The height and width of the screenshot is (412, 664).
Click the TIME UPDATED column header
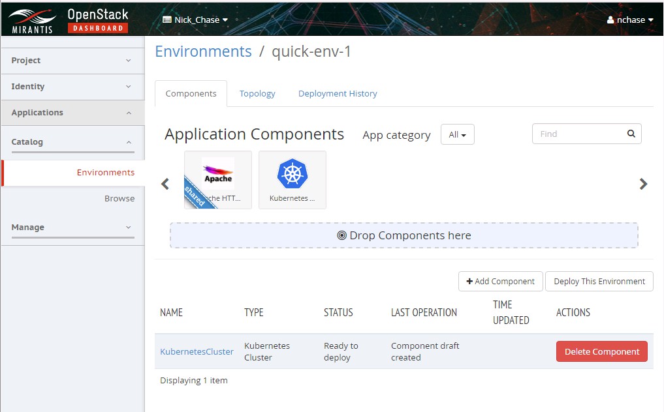[x=511, y=312]
